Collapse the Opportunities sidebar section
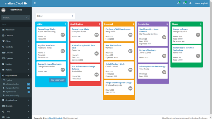The height and width of the screenshot is (119, 212). 16,76
